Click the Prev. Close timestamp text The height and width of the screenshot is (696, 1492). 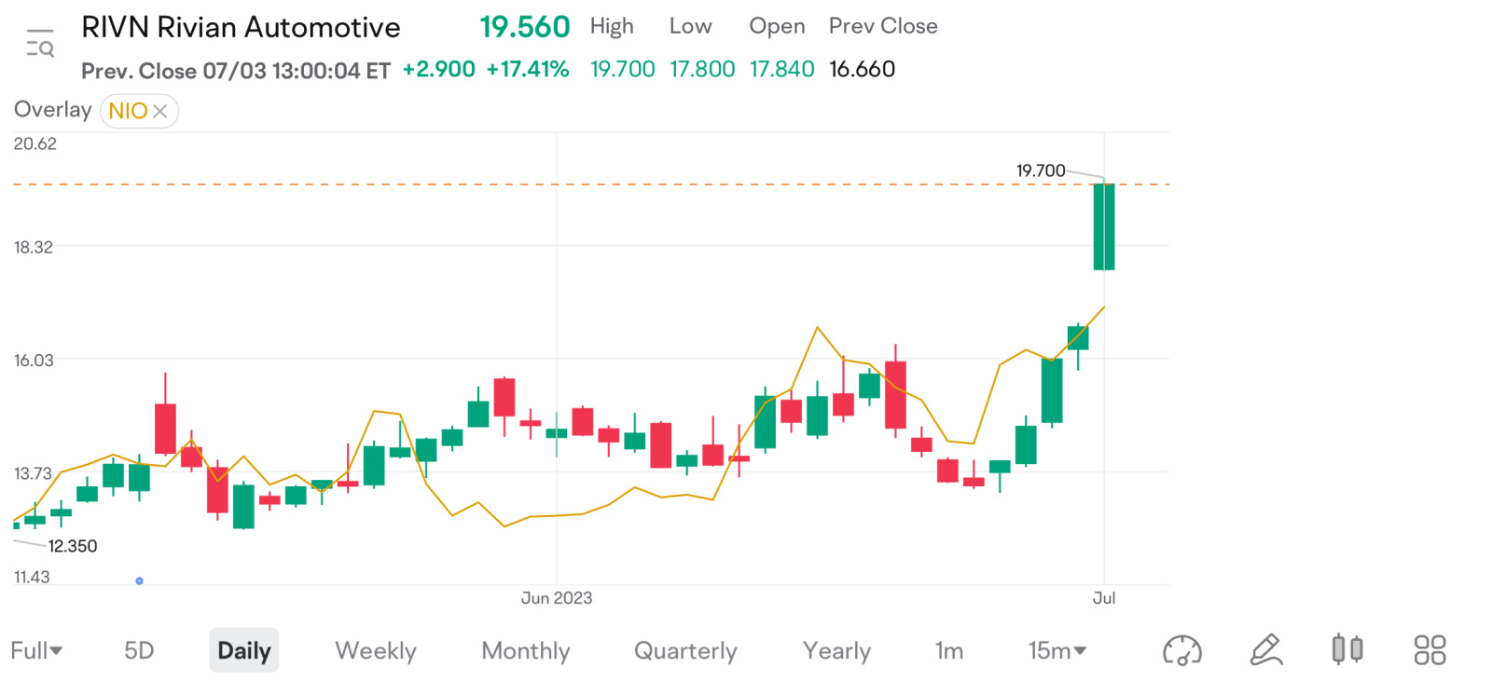tap(236, 71)
